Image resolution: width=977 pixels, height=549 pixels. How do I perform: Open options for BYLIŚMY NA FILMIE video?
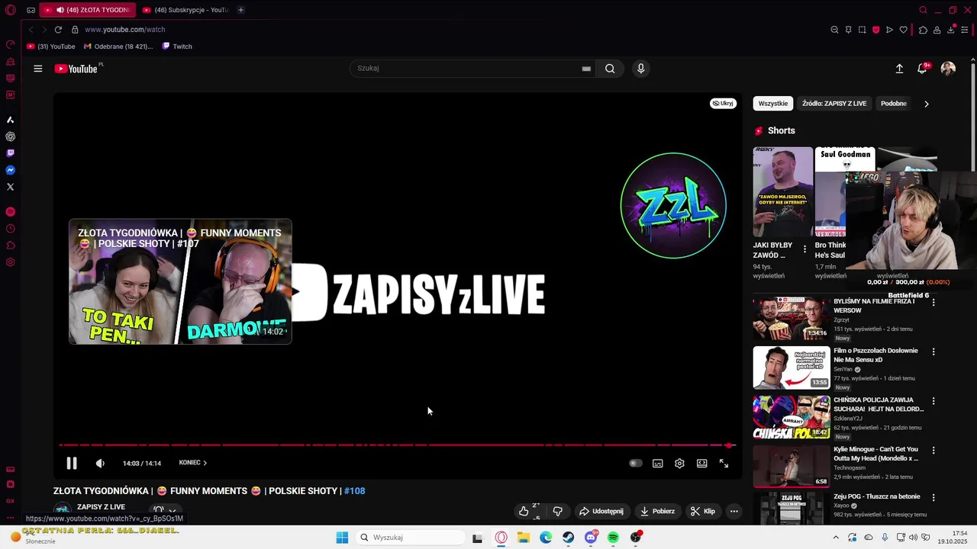tap(933, 303)
